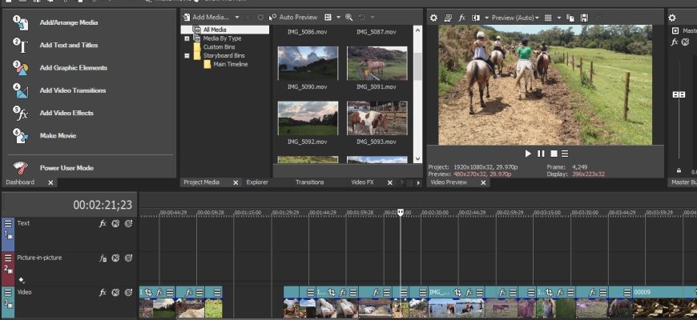The image size is (697, 320).
Task: Collapse the Storyboard Bins node
Action: (187, 56)
